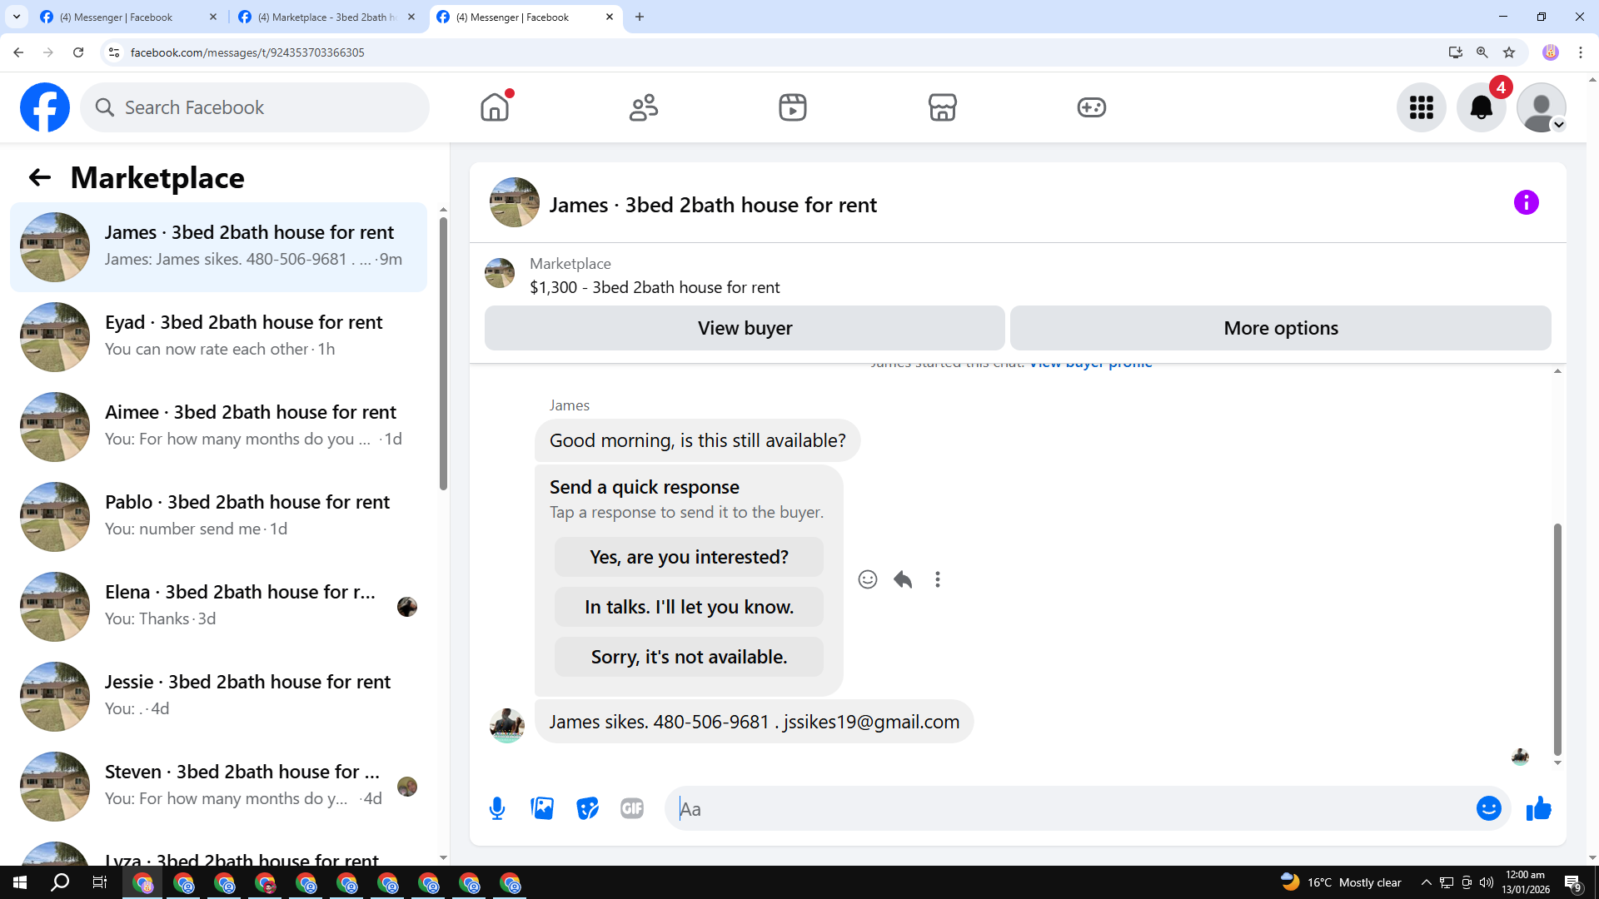This screenshot has width=1599, height=899.
Task: Open the conversation information icon
Action: pyautogui.click(x=1526, y=202)
